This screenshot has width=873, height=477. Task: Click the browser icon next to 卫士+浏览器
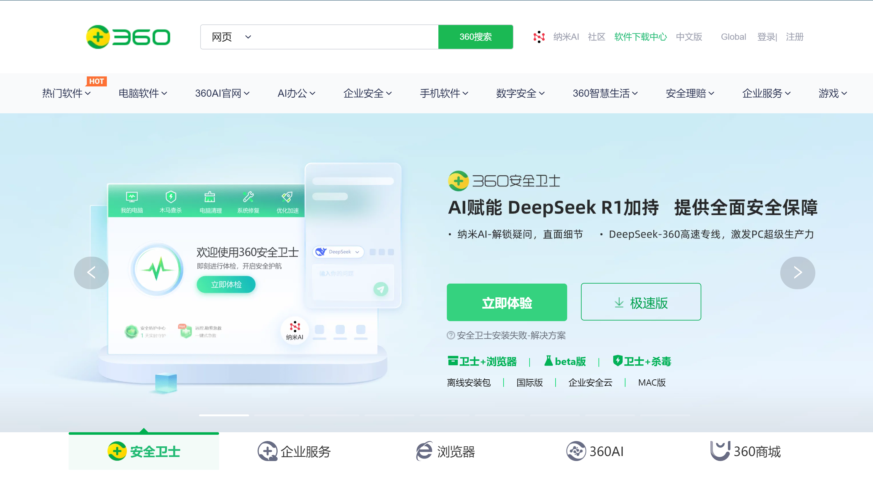pos(453,361)
